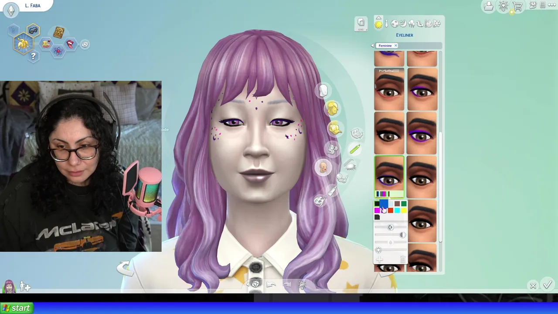Pick the cyan color swatch
This screenshot has width=558, height=314.
[x=397, y=211]
